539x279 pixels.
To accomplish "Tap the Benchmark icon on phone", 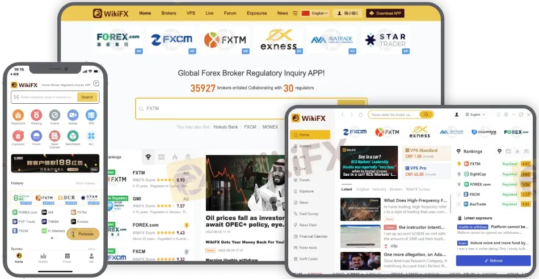I will pyautogui.click(x=73, y=136).
